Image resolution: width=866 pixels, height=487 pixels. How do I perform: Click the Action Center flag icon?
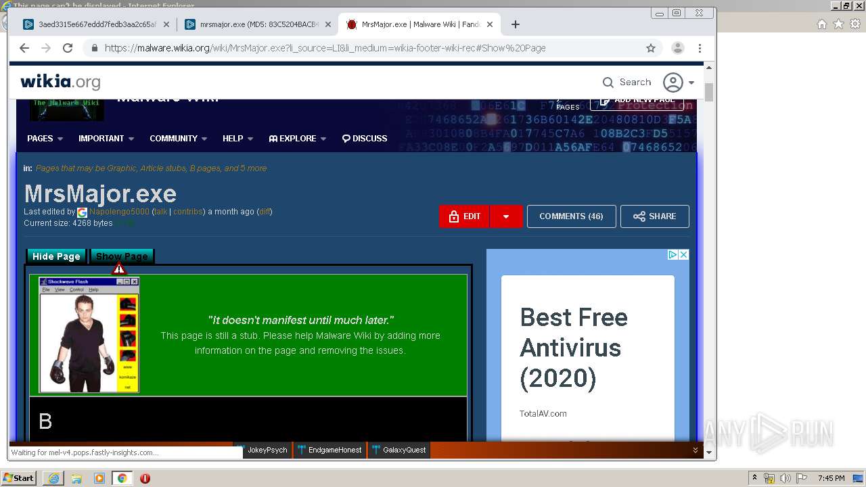802,478
